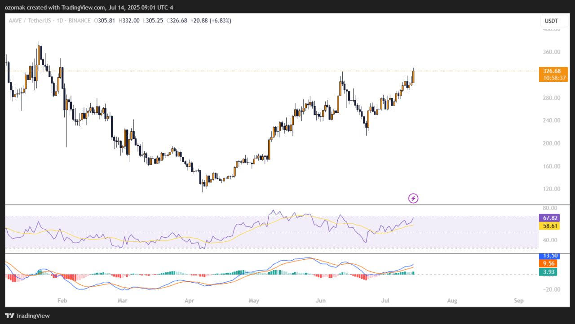Click the Apr label on time axis

[x=190, y=300]
